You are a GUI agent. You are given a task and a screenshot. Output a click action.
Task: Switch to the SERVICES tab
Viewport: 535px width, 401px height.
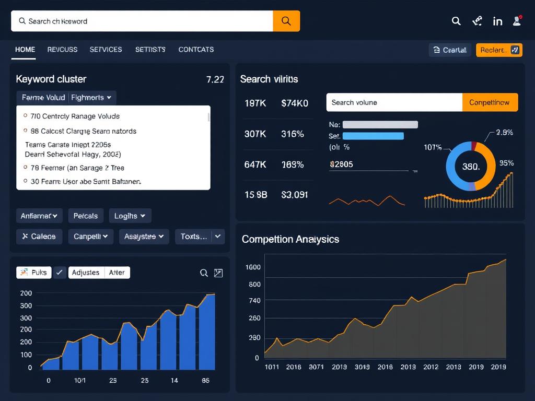(x=106, y=50)
